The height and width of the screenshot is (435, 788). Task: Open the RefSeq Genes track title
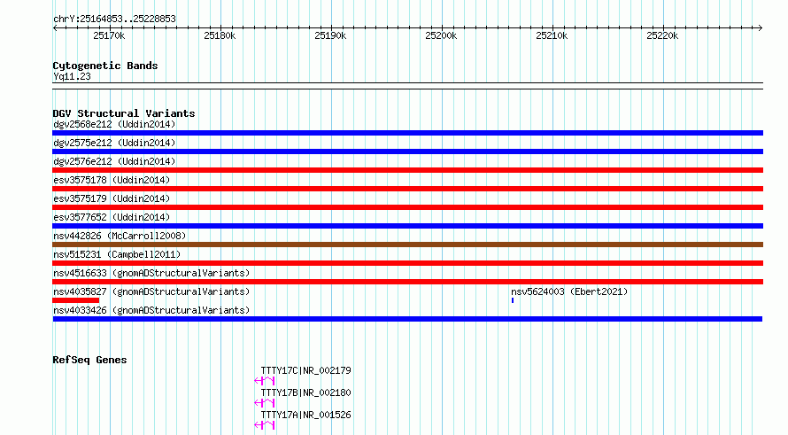(x=89, y=360)
